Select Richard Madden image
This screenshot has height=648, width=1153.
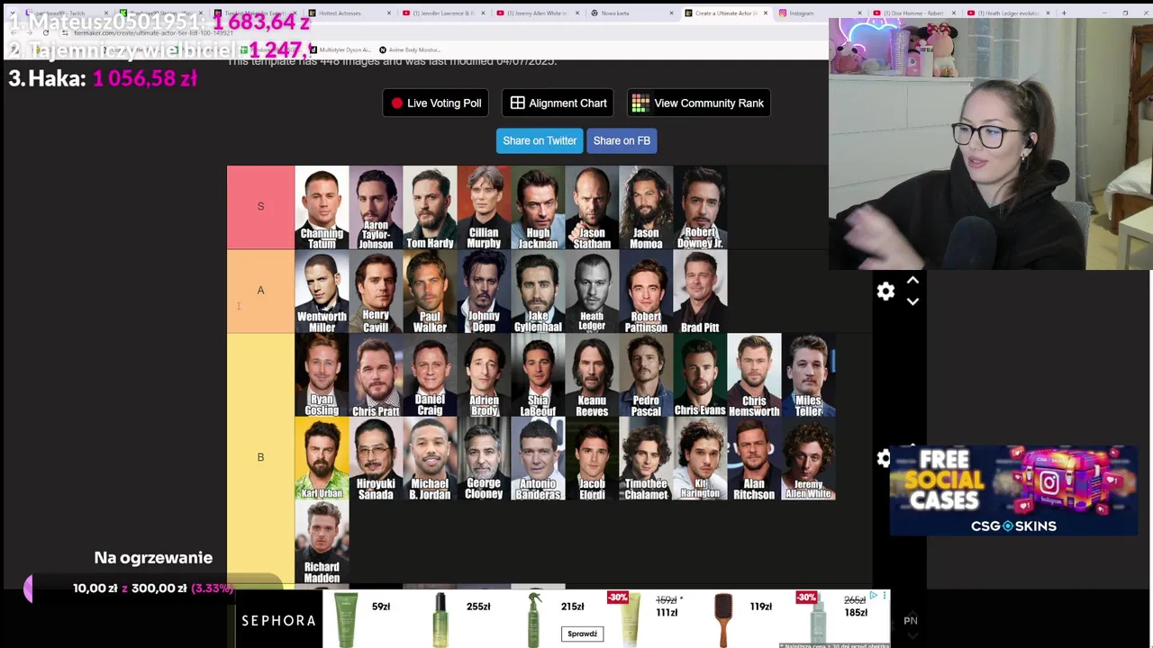coord(322,543)
